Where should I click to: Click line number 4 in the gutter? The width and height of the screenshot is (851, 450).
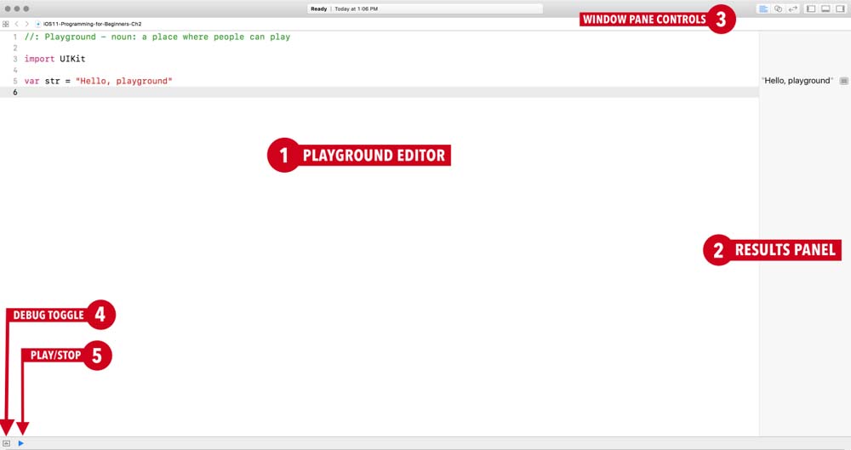[15, 70]
